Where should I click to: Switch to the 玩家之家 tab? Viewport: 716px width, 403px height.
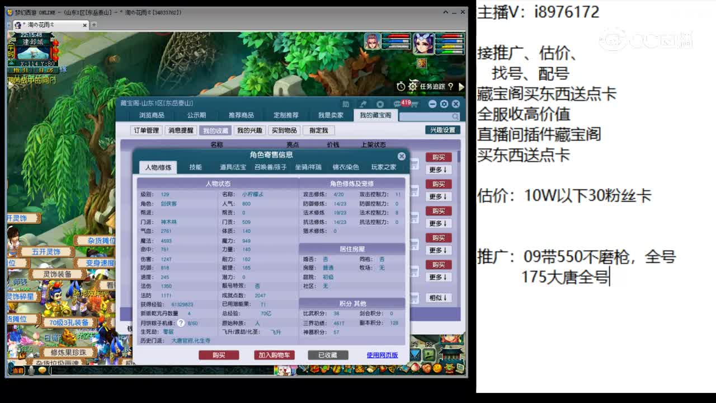384,167
